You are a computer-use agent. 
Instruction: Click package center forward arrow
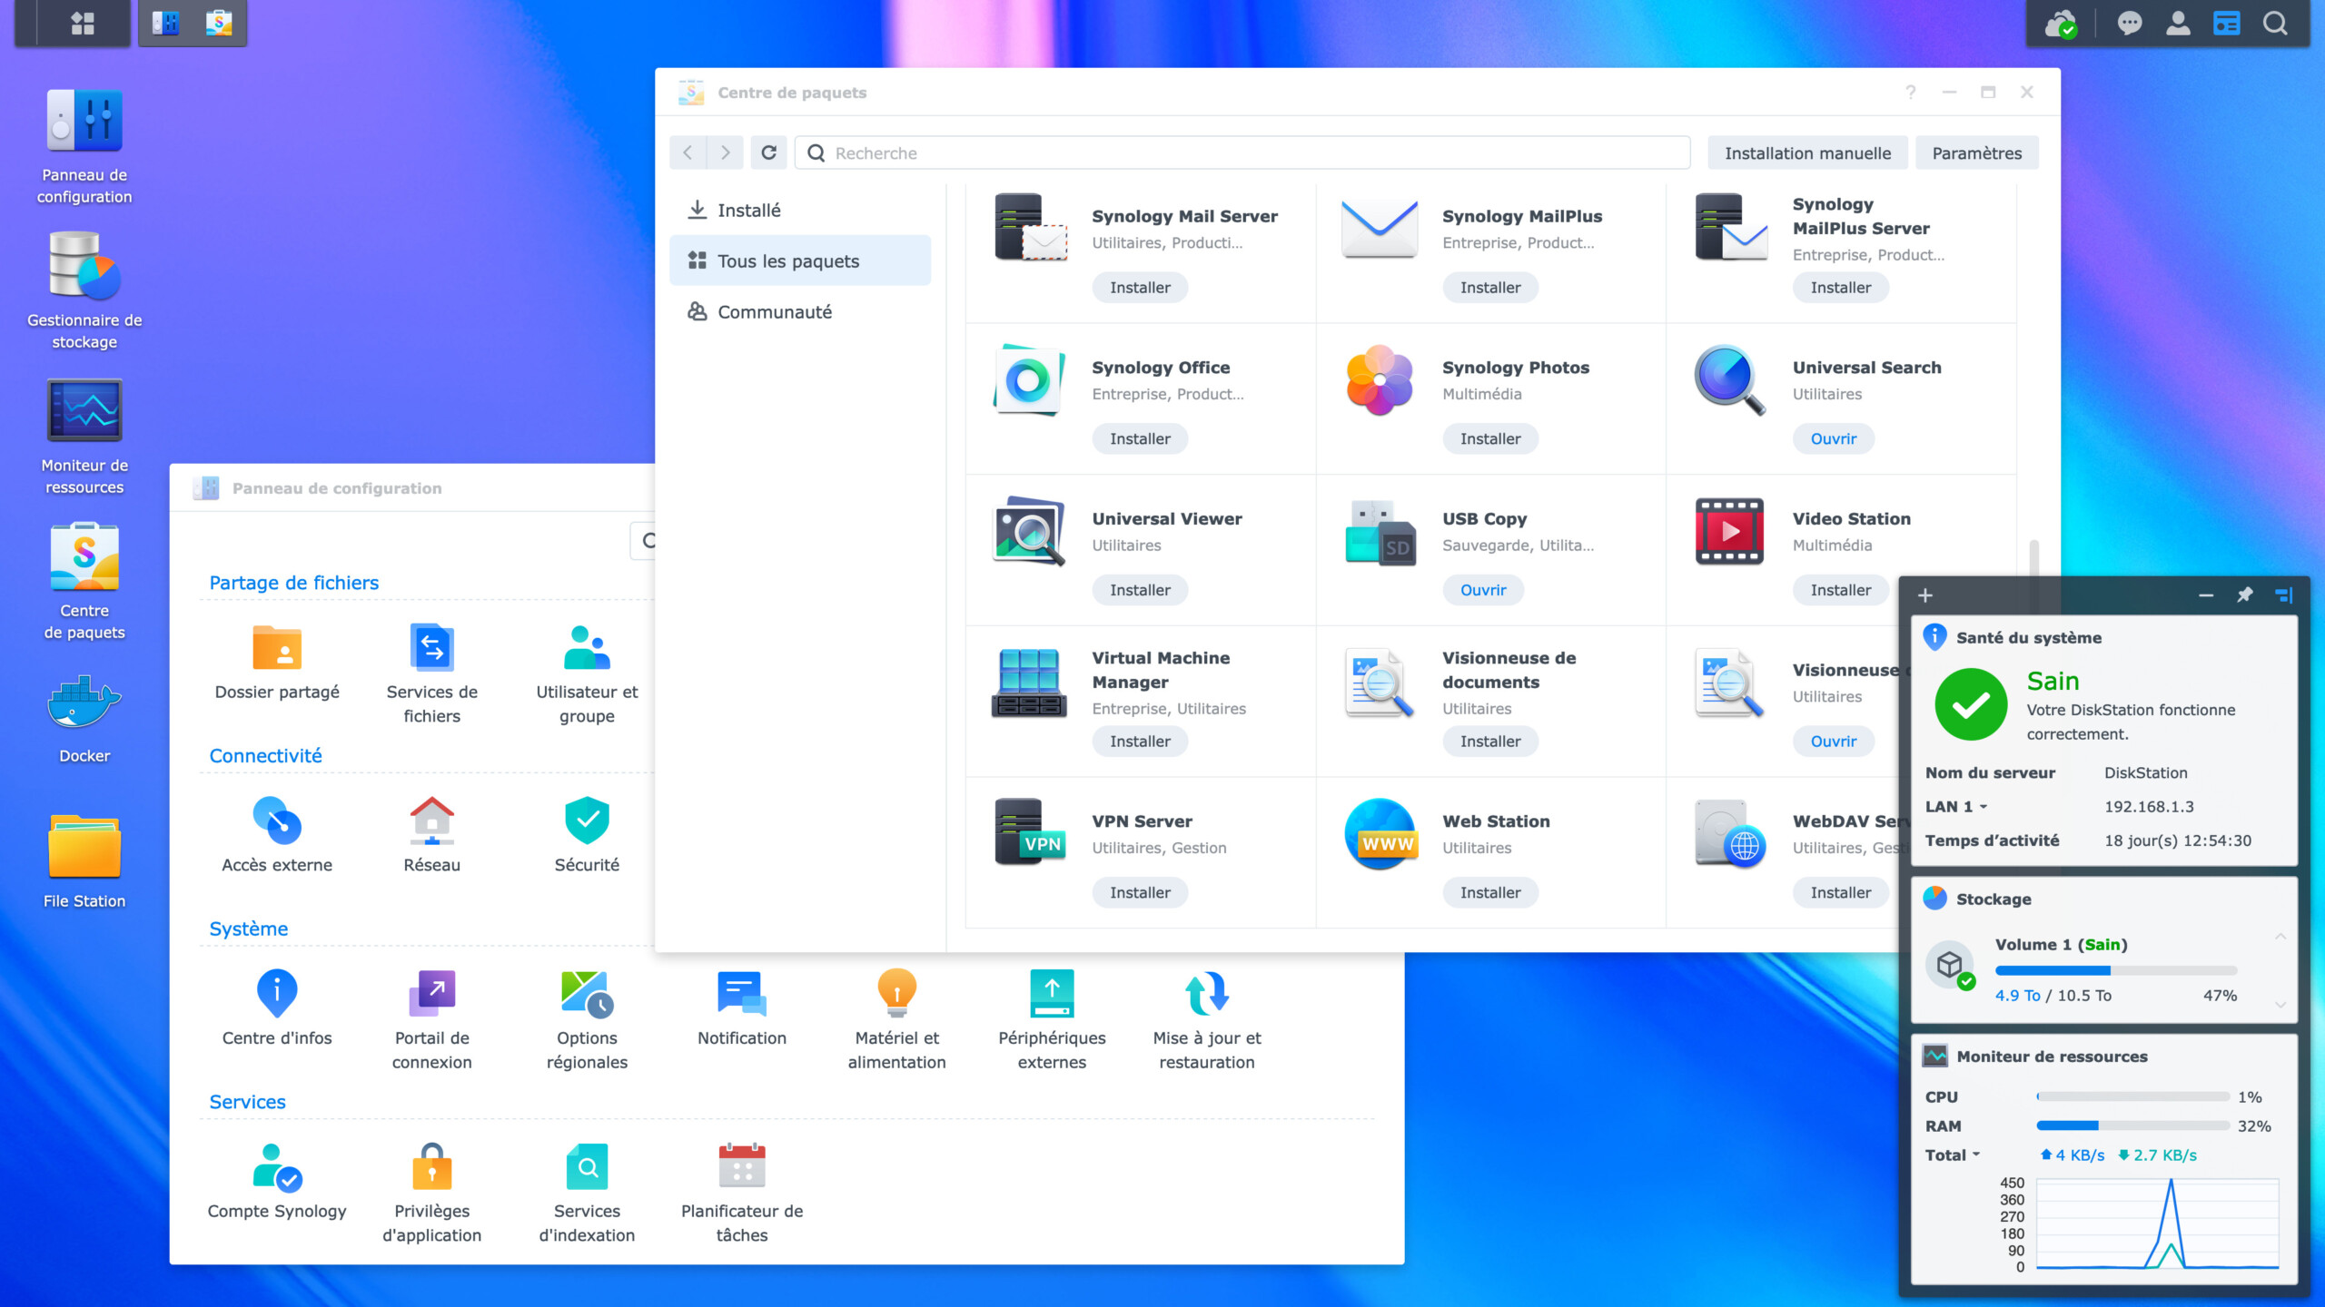pos(725,152)
